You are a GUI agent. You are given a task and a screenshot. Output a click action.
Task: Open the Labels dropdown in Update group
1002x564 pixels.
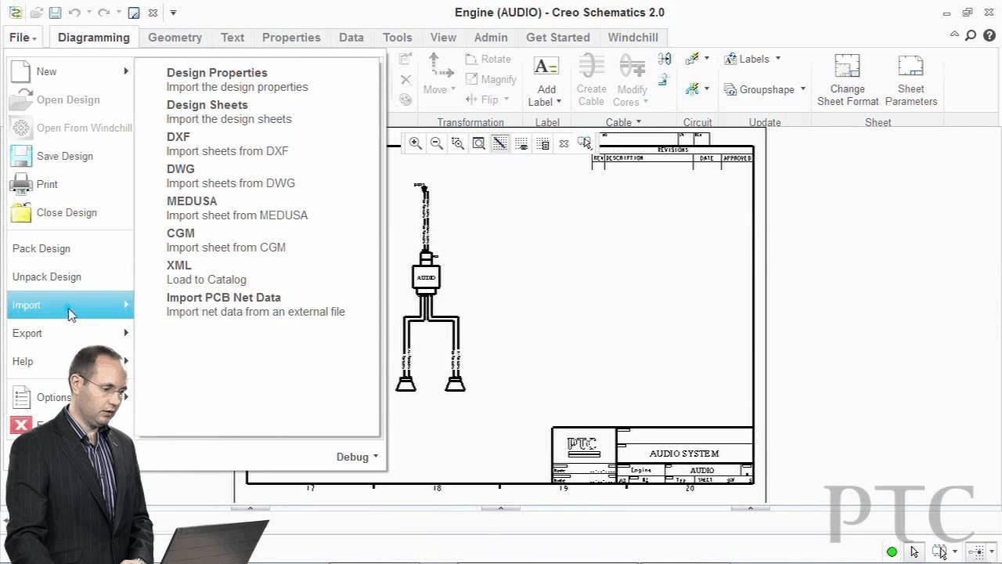point(777,59)
